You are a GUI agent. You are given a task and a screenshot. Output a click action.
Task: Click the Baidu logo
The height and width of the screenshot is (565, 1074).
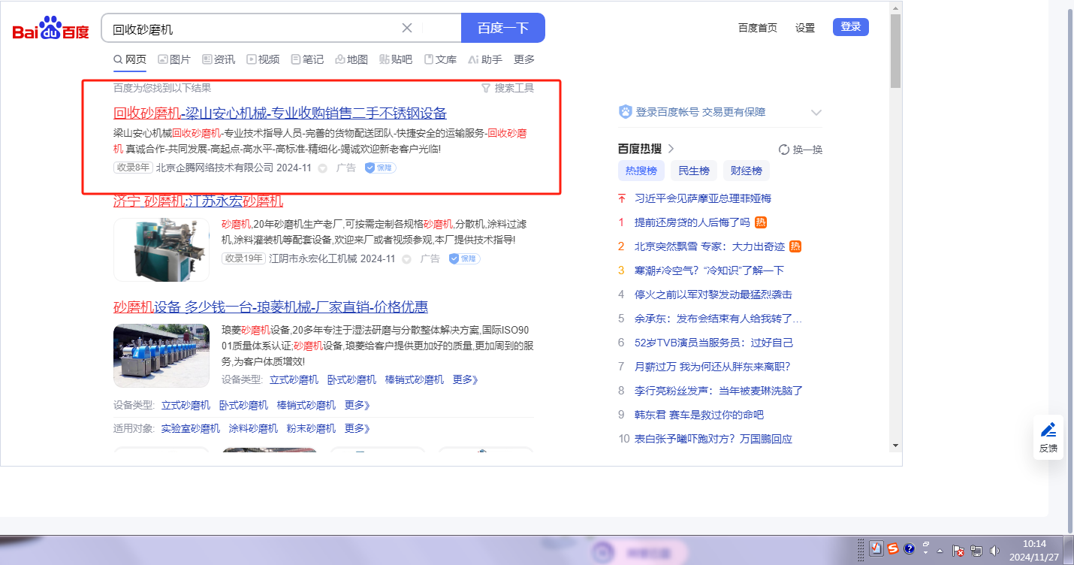pos(50,29)
